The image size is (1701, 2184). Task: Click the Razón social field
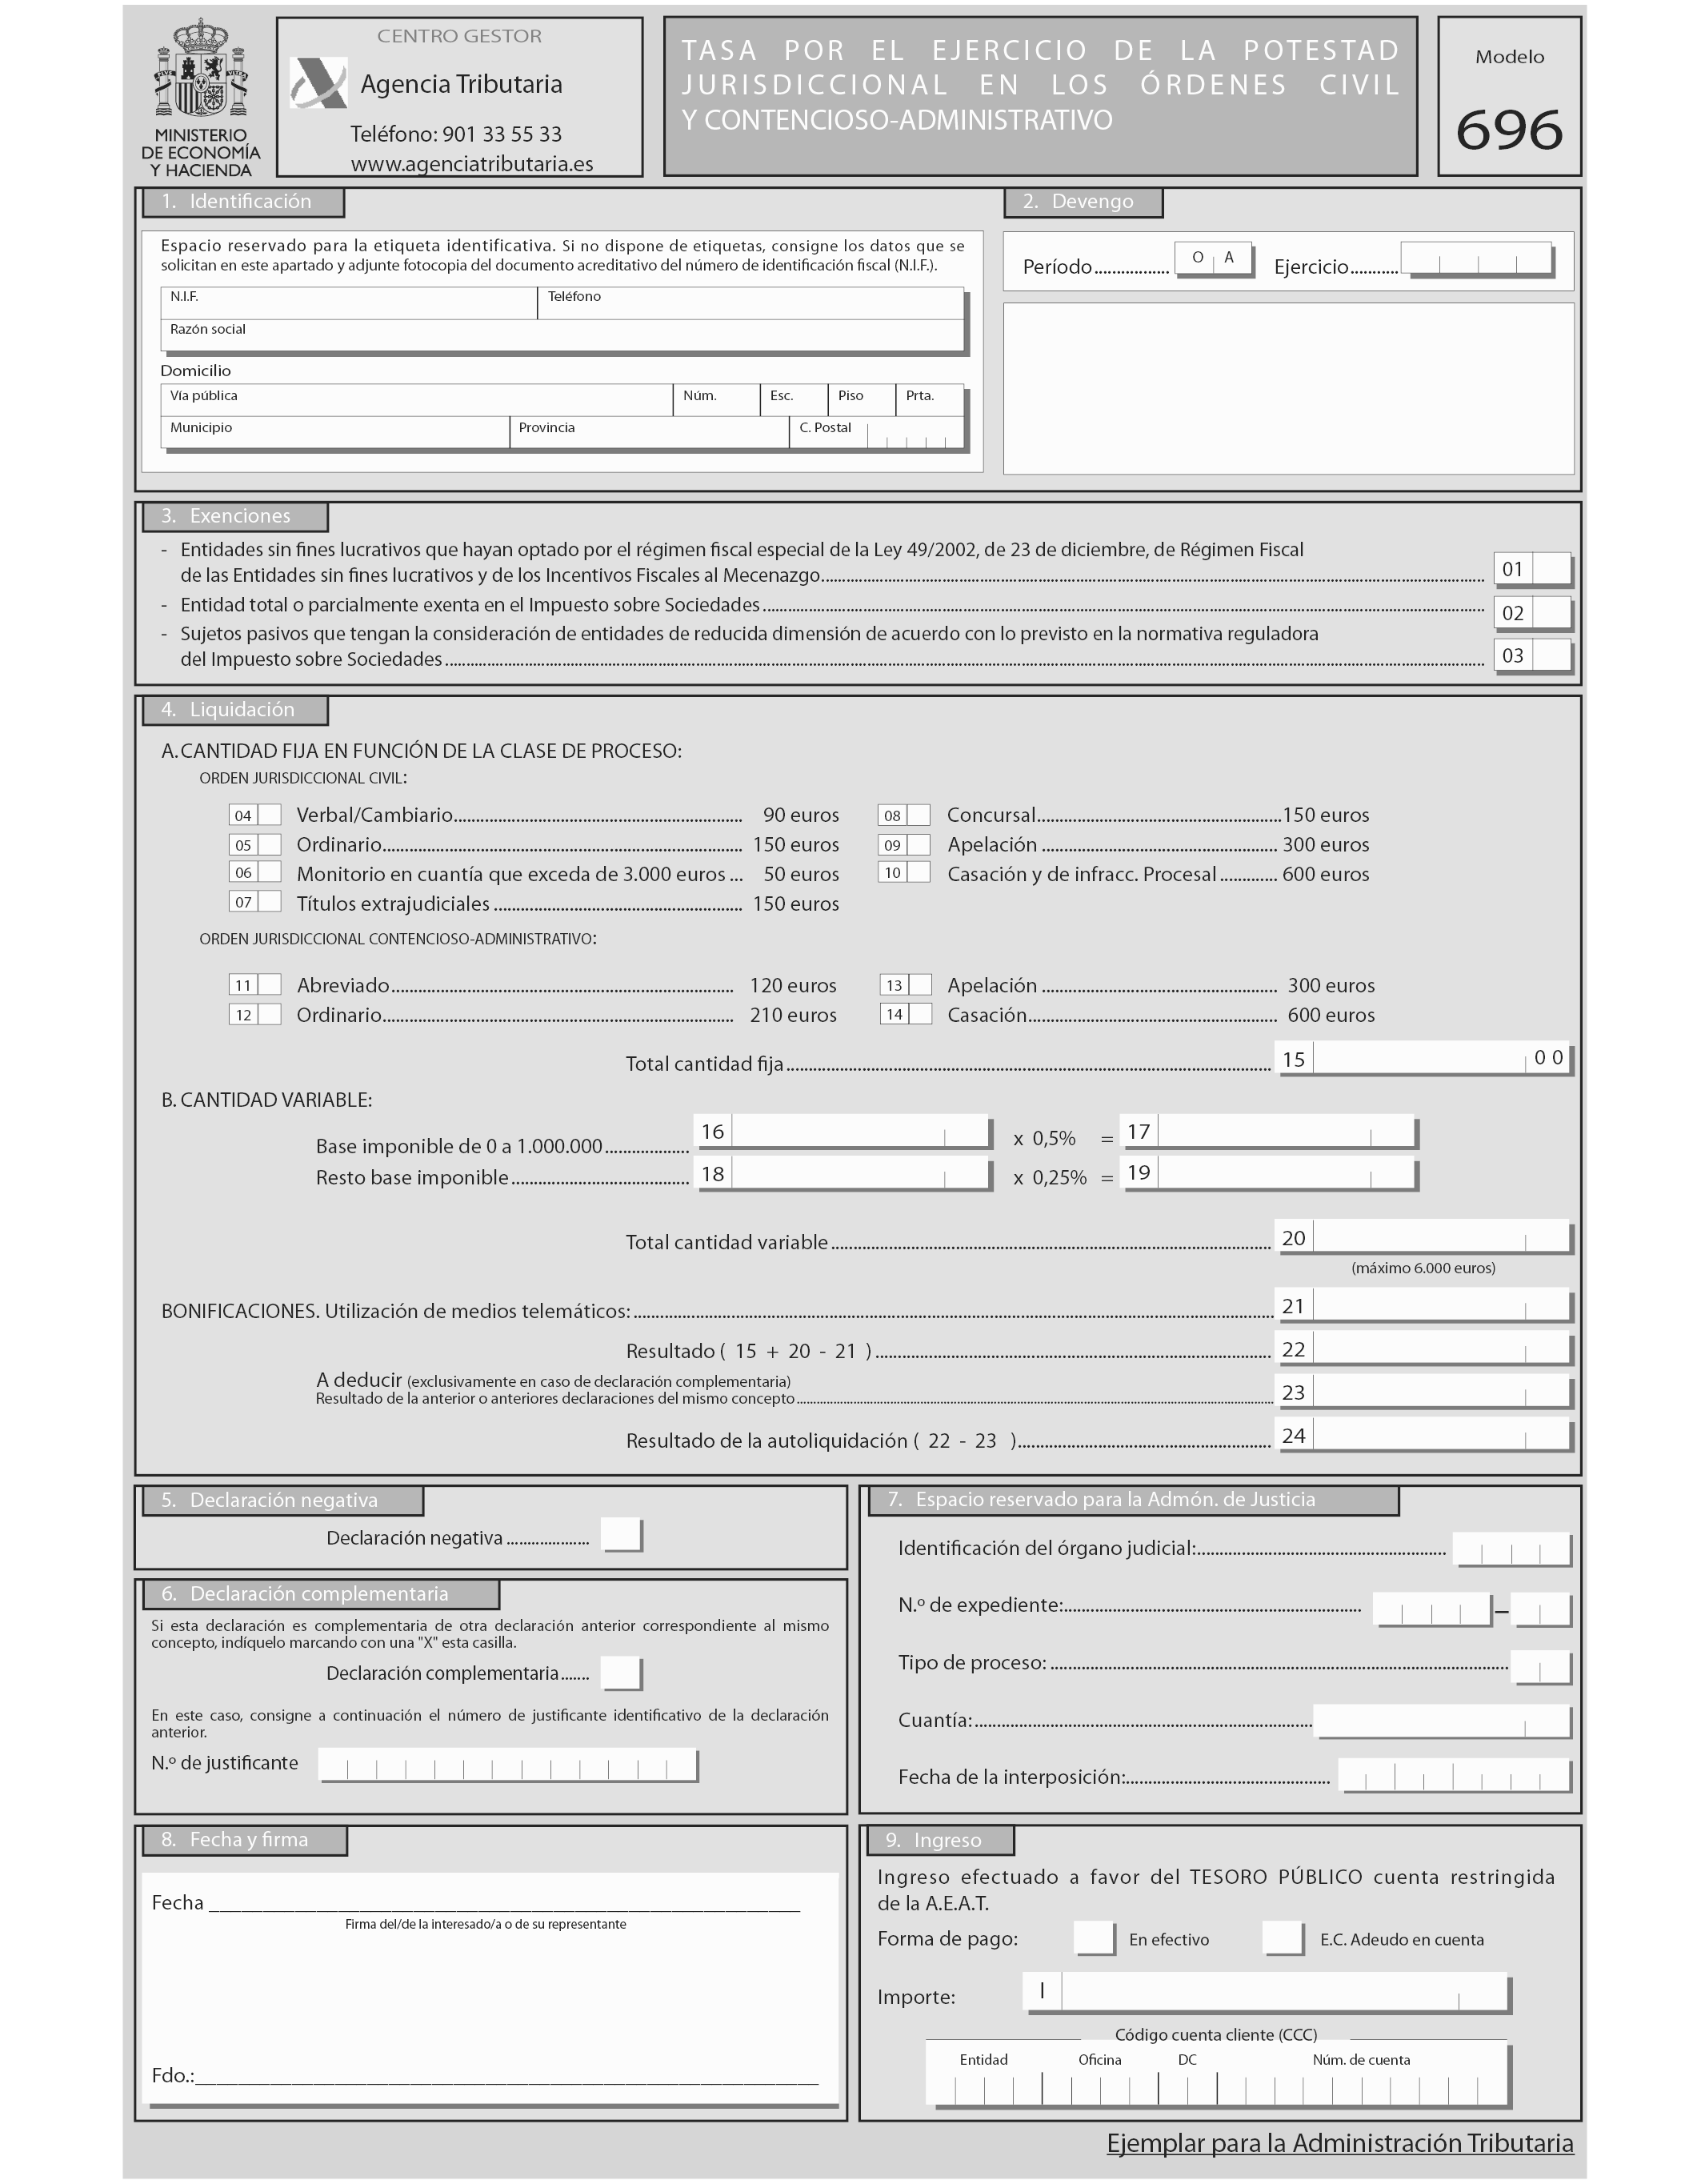point(562,335)
